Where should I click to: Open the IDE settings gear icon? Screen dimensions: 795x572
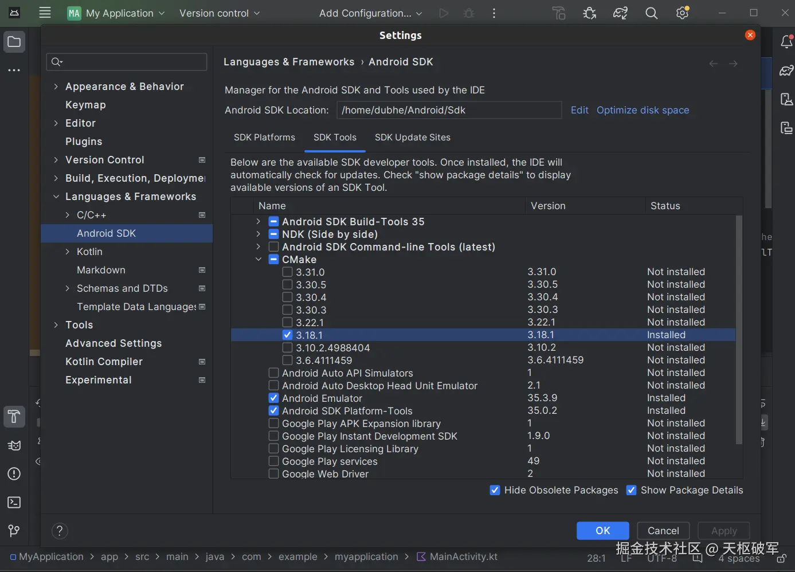tap(682, 13)
